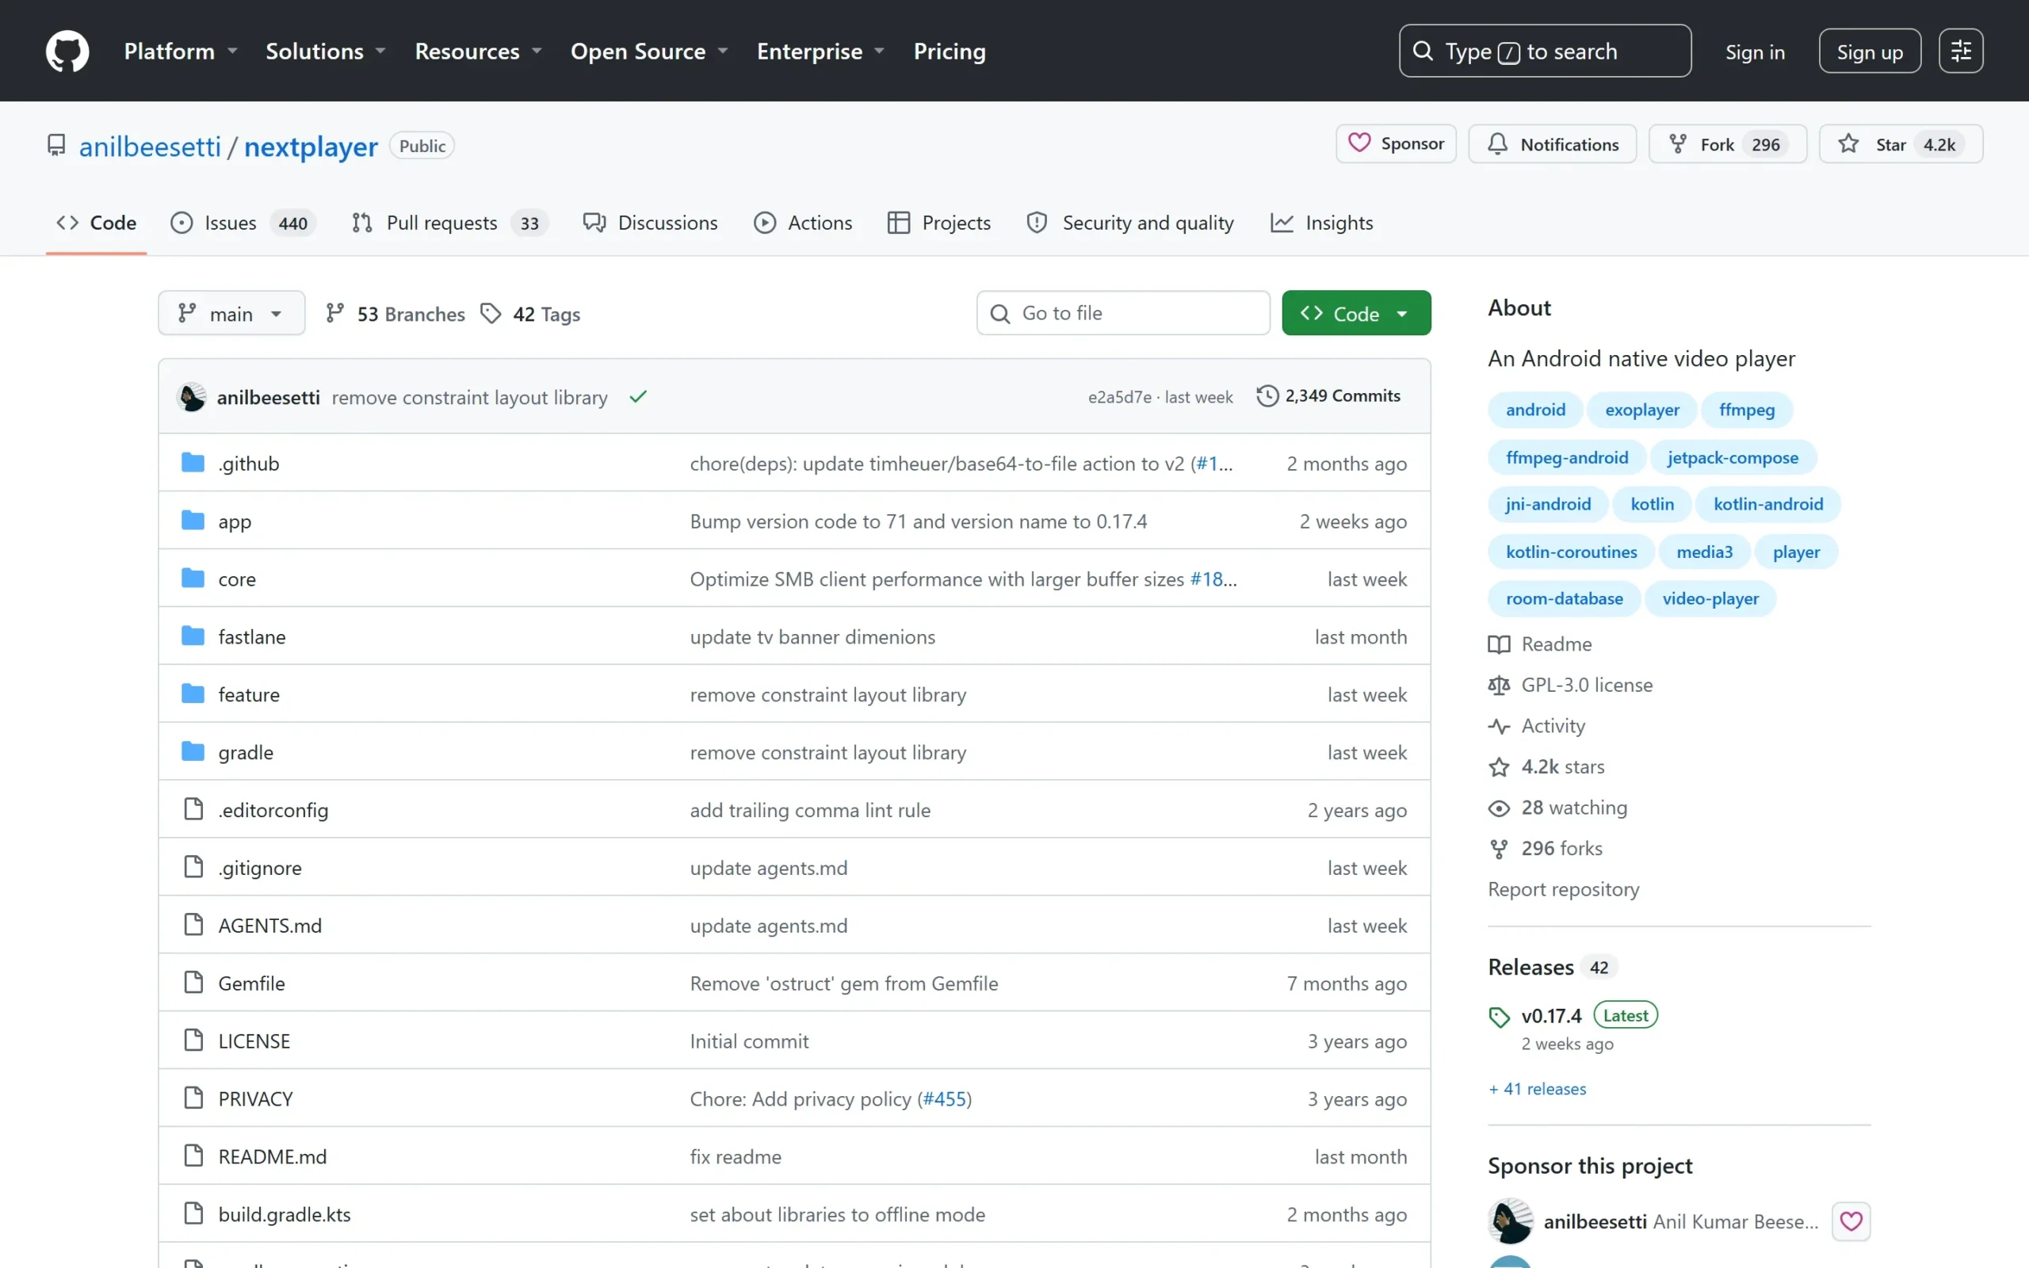Click the tag icon beside v0.17.4 release

(1499, 1018)
